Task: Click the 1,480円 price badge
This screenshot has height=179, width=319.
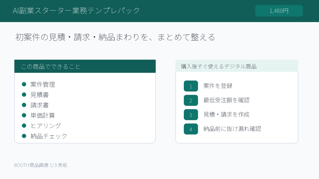Action: 279,11
